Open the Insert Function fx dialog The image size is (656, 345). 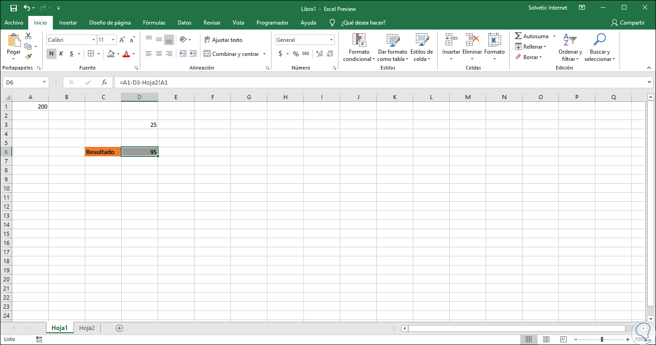point(104,82)
